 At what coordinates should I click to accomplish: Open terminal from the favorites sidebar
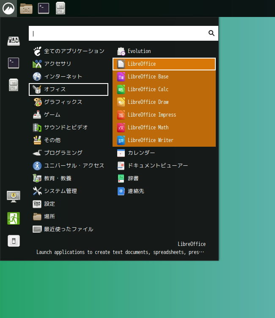click(x=14, y=63)
